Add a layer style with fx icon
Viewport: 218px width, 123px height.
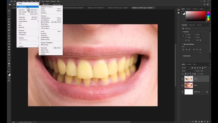point(193,122)
